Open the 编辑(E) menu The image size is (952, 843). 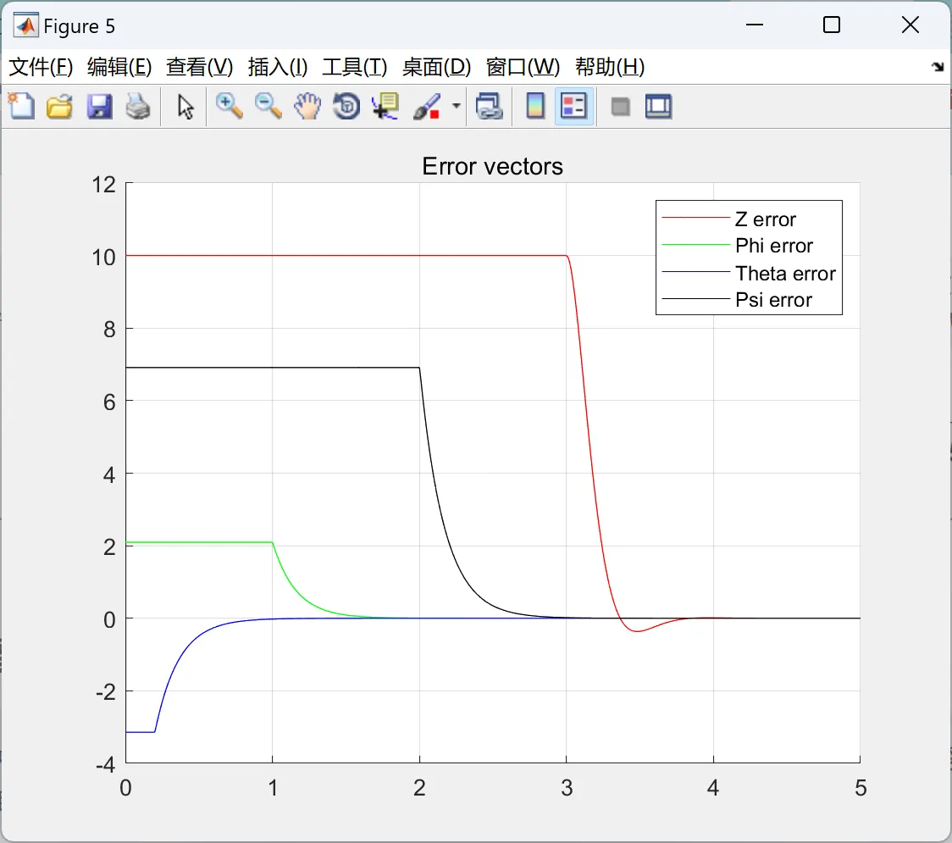tap(119, 67)
